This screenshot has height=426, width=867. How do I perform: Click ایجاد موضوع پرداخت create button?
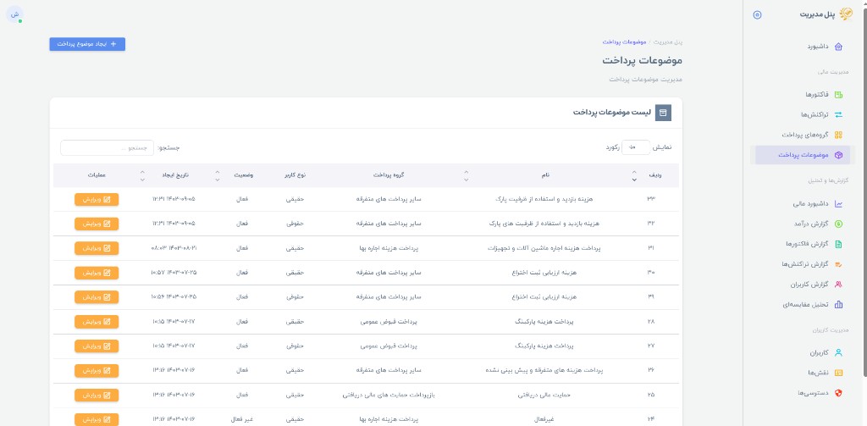point(87,44)
